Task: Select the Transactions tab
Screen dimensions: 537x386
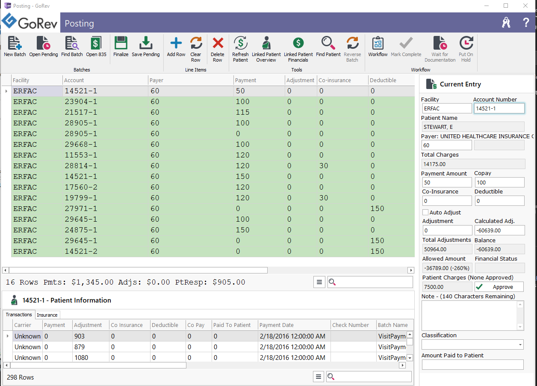Action: (19, 315)
